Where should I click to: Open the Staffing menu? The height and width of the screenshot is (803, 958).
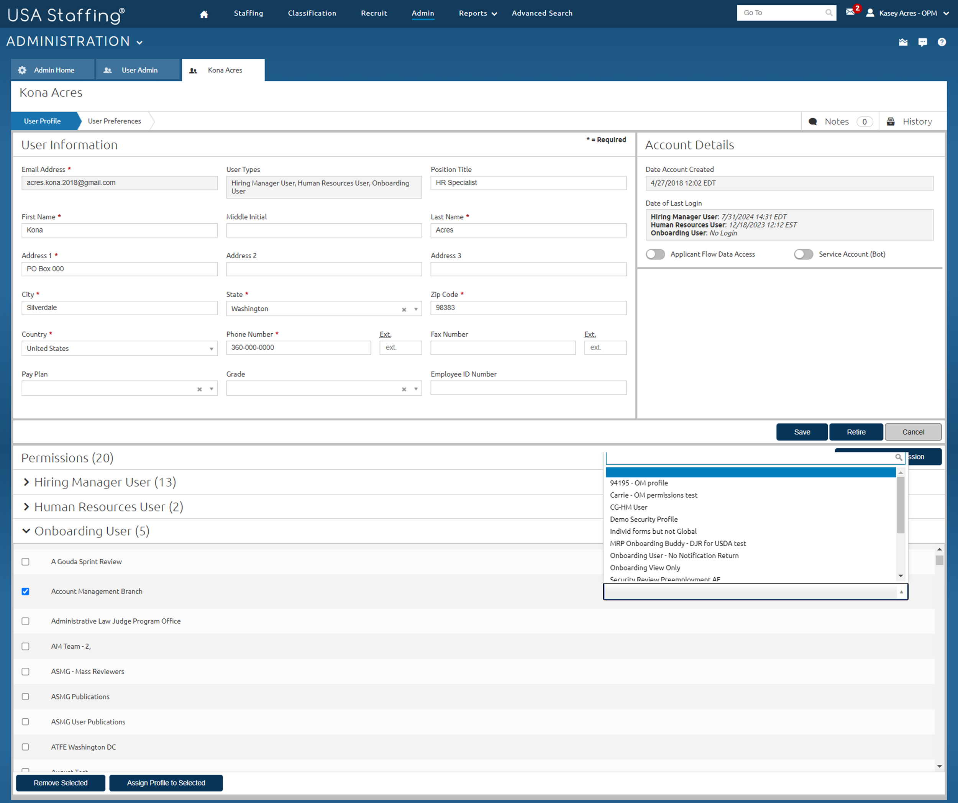click(248, 13)
